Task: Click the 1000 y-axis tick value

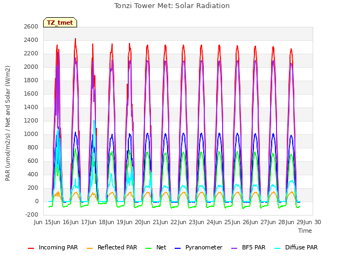Action: point(31,134)
